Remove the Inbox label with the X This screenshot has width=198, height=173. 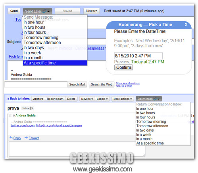coord(32,108)
